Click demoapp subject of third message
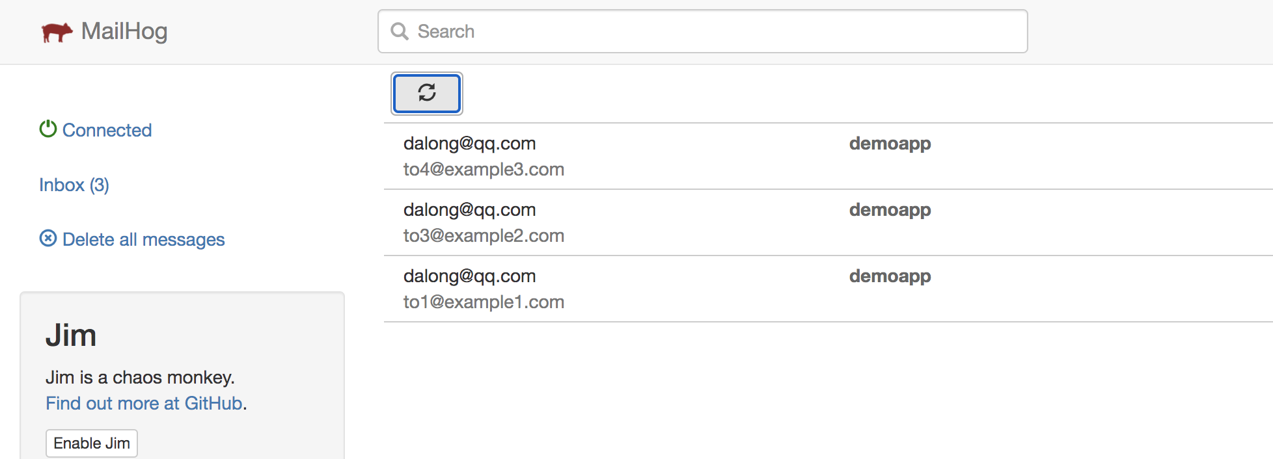Viewport: 1273px width, 459px height. pyautogui.click(x=890, y=276)
